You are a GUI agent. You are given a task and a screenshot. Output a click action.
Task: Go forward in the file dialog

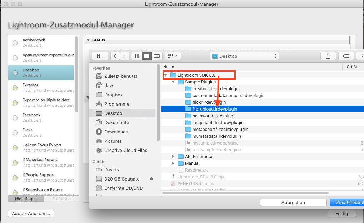(x=124, y=56)
